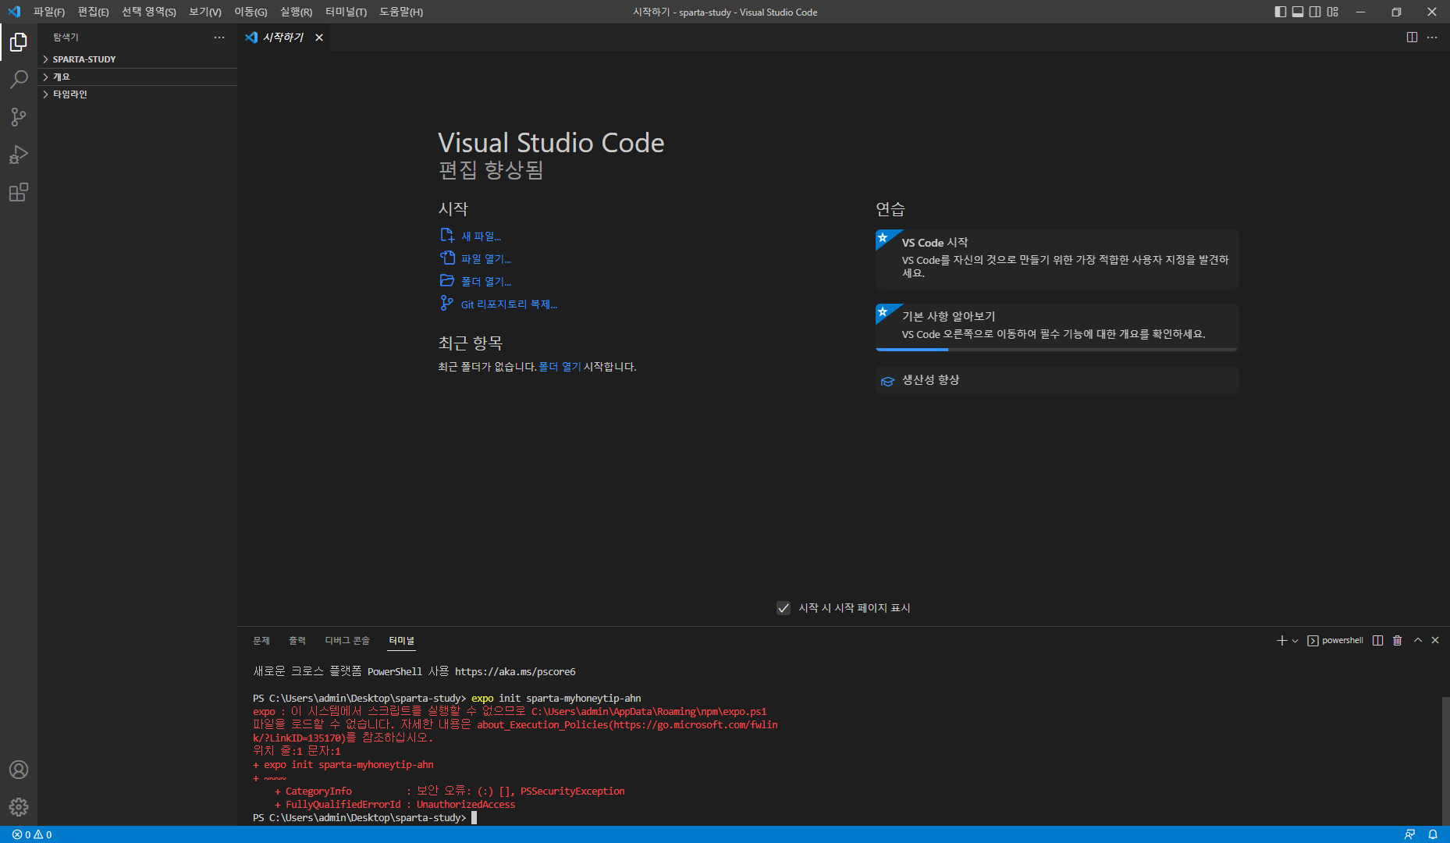Toggle bottom panel layout icon
The image size is (1450, 843).
(1298, 12)
